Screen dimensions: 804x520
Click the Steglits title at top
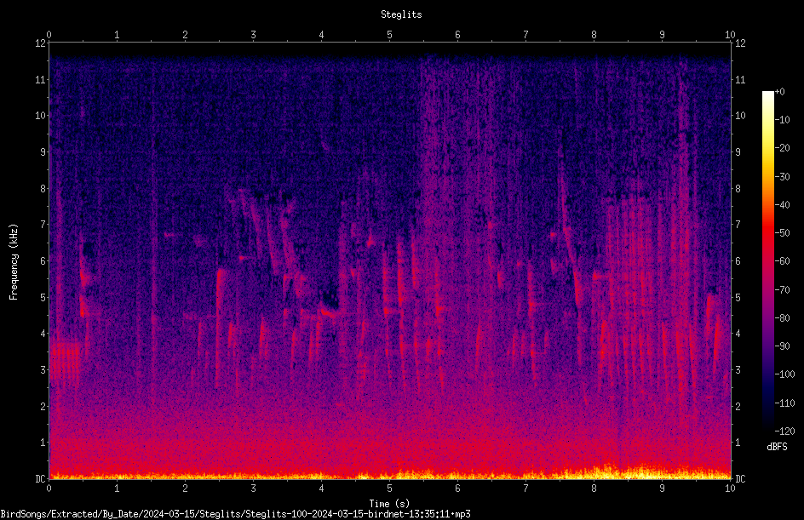(x=401, y=14)
